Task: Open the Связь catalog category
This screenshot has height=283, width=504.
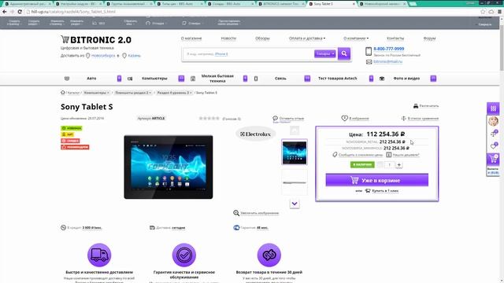Action: [280, 79]
